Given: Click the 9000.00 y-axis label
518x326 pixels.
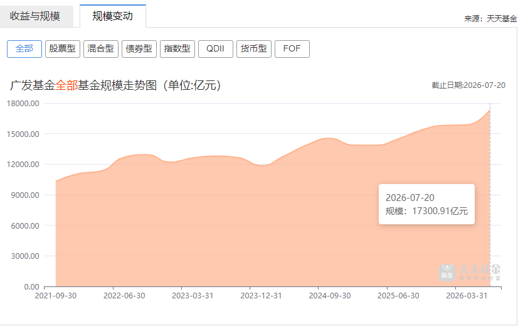Looking at the screenshot, I should tap(25, 195).
